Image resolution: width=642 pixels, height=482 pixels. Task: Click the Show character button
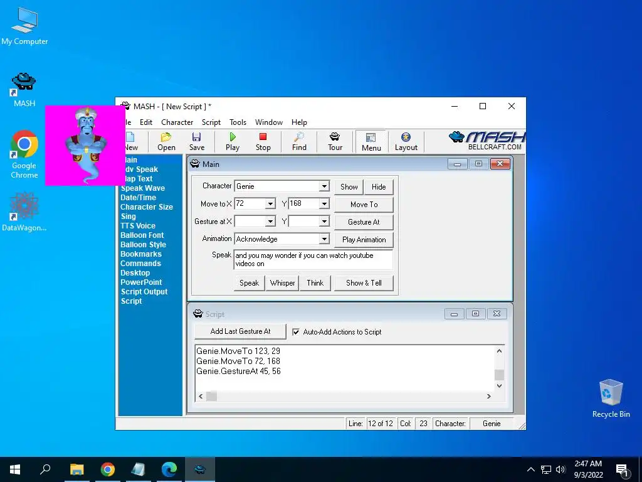coord(349,187)
